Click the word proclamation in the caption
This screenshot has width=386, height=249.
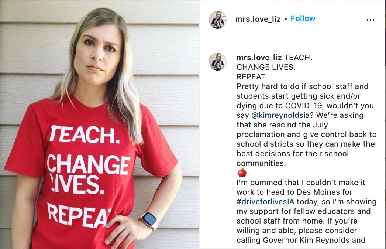(260, 134)
